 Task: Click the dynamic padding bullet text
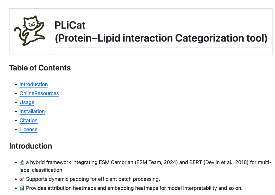click(x=93, y=179)
